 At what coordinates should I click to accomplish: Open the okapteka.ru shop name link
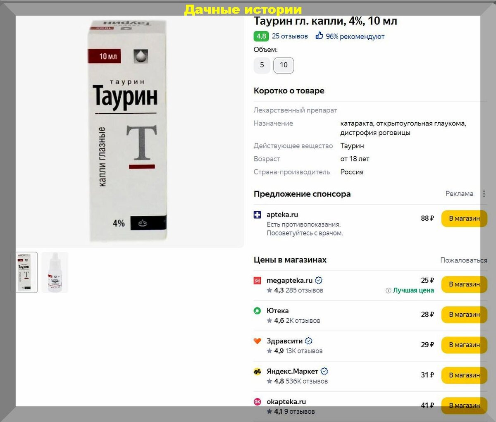click(286, 402)
